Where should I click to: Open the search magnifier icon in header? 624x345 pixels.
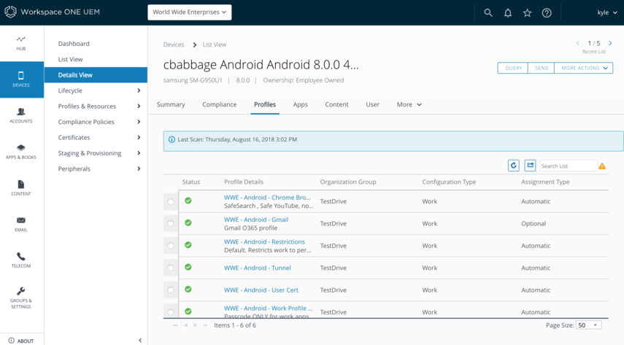pos(488,12)
